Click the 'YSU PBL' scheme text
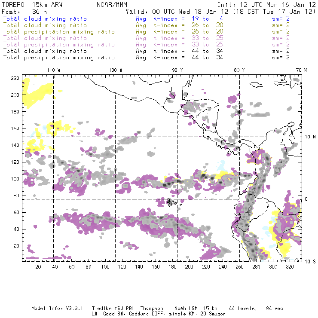Image resolution: width=318 pixels, height=318 pixels. [x=124, y=309]
